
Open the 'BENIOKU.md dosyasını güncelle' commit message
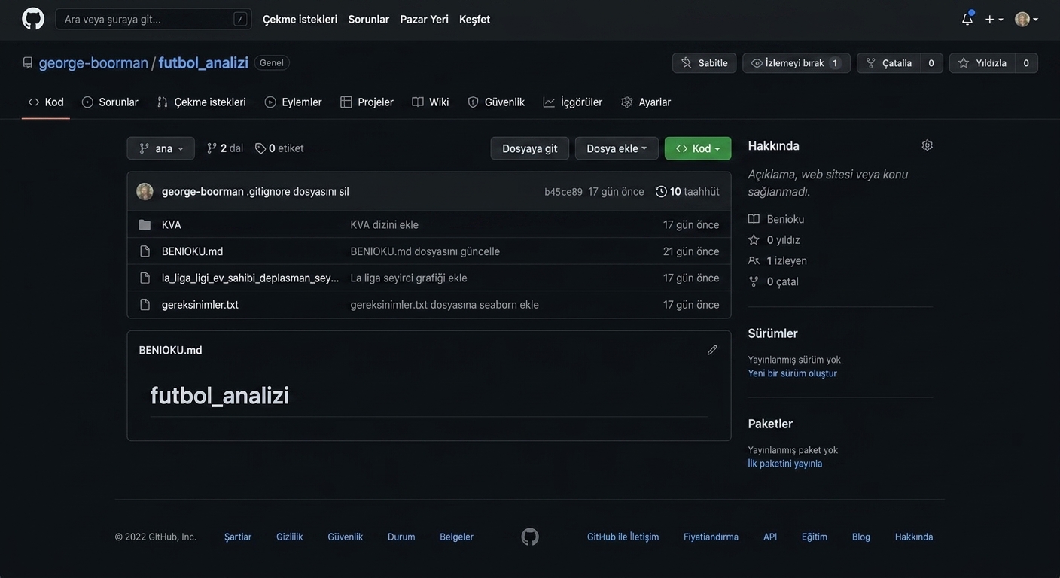tap(425, 251)
